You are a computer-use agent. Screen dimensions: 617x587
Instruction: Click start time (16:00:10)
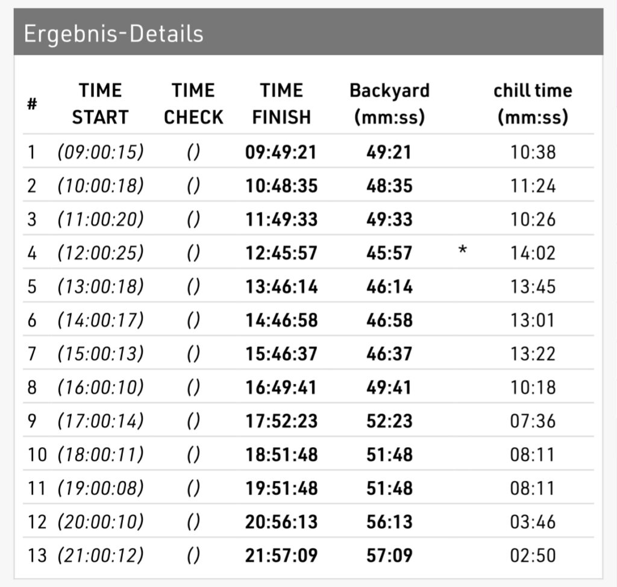(101, 387)
